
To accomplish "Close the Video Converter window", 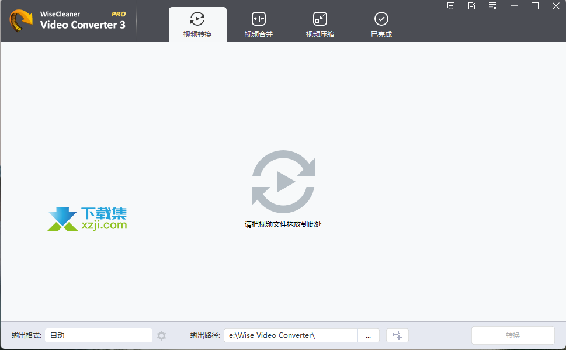I will coord(556,6).
